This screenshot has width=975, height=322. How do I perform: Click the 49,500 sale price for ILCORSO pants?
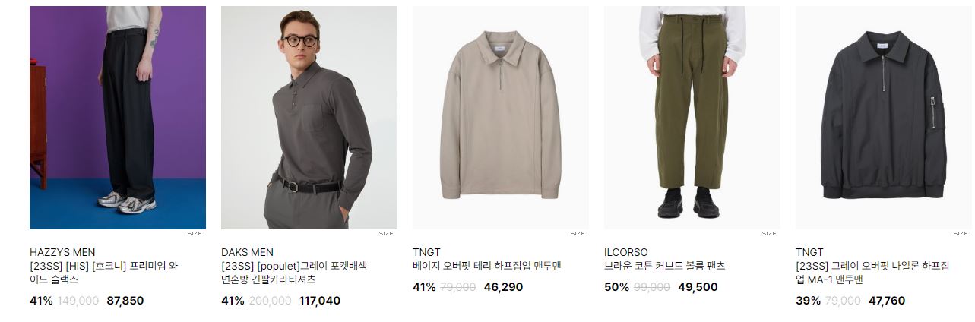[698, 287]
